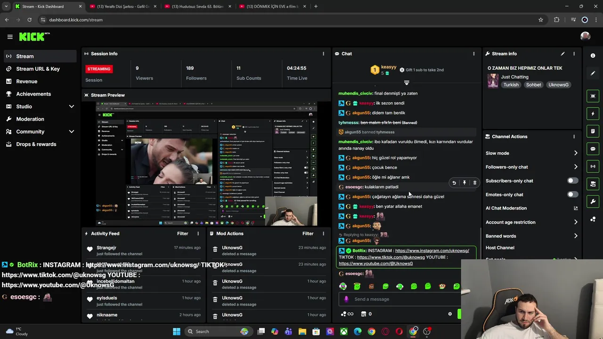Open Microsoft Edge from taskbar

click(x=358, y=331)
